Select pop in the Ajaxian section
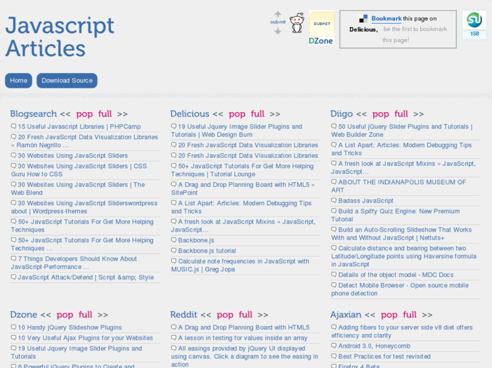Viewport: 492px width, 368px height. tap(389, 315)
